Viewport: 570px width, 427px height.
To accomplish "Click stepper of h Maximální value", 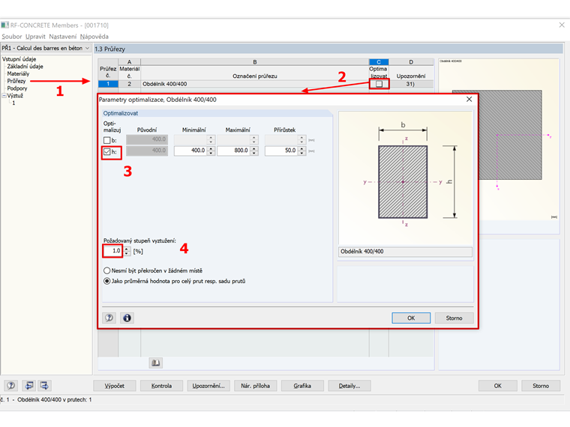I will pyautogui.click(x=254, y=151).
